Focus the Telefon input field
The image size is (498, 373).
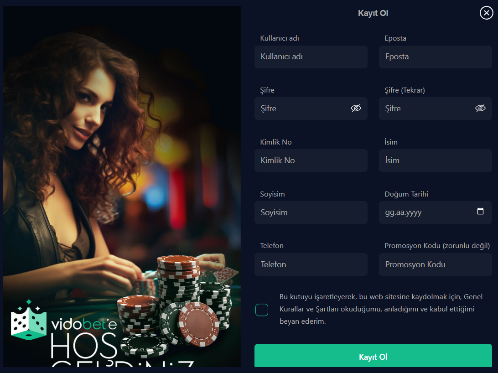point(311,264)
